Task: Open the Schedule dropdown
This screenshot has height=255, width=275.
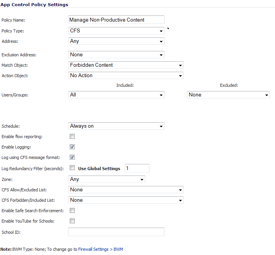Action: tap(116, 126)
